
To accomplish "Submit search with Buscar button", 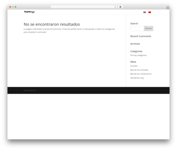I will pos(149,28).
